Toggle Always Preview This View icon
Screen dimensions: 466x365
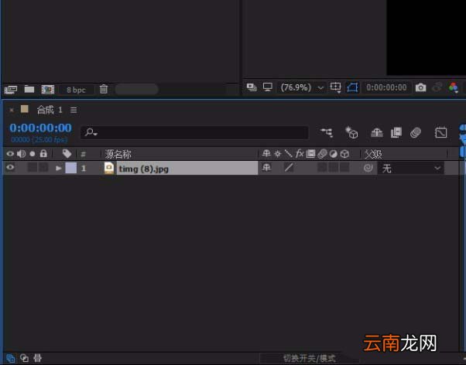click(x=252, y=87)
